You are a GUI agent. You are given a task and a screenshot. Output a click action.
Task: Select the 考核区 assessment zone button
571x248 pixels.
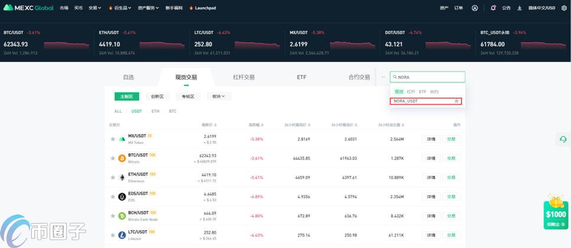click(x=188, y=96)
